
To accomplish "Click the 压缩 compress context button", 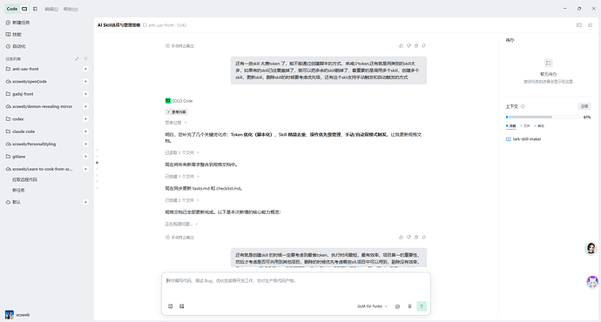I will 584,106.
